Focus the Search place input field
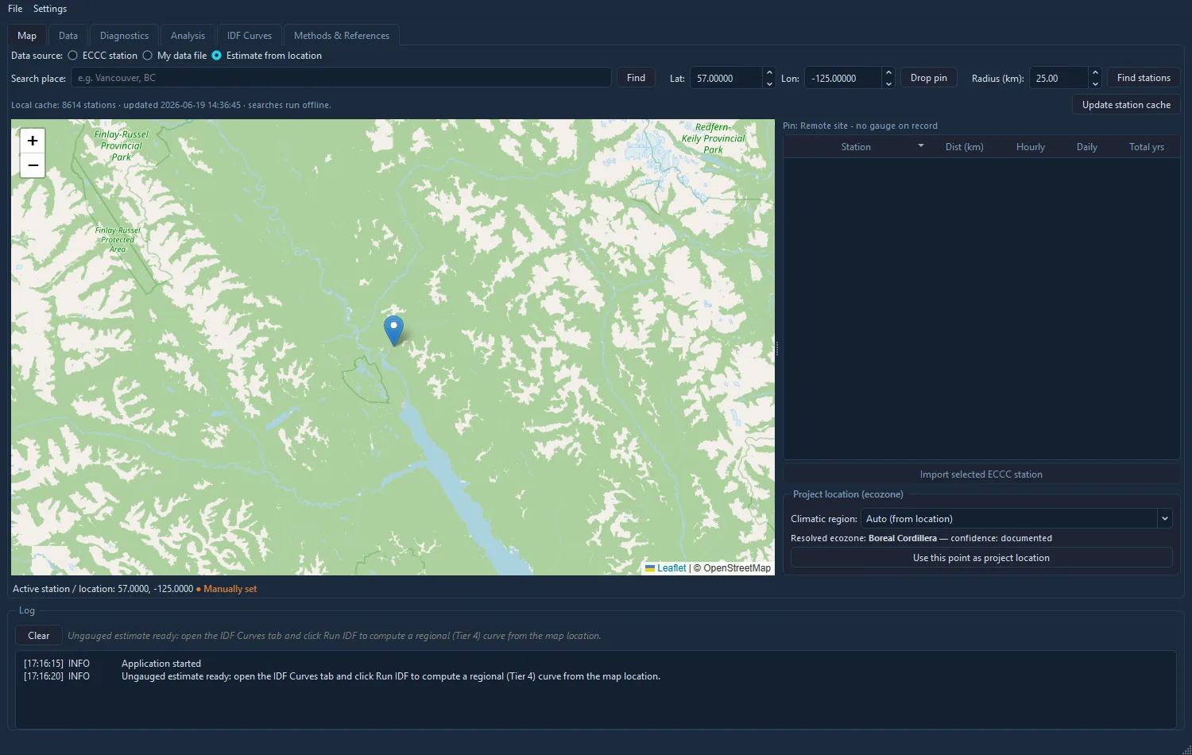Image resolution: width=1192 pixels, height=755 pixels. pyautogui.click(x=341, y=78)
